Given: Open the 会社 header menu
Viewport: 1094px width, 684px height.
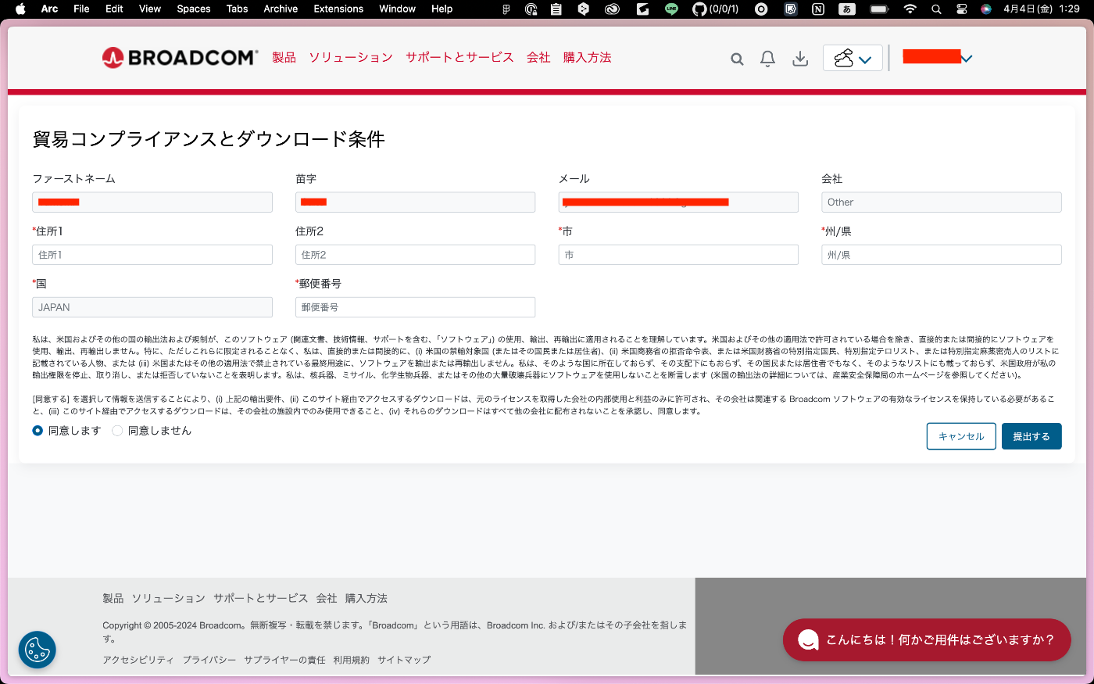Looking at the screenshot, I should (538, 57).
